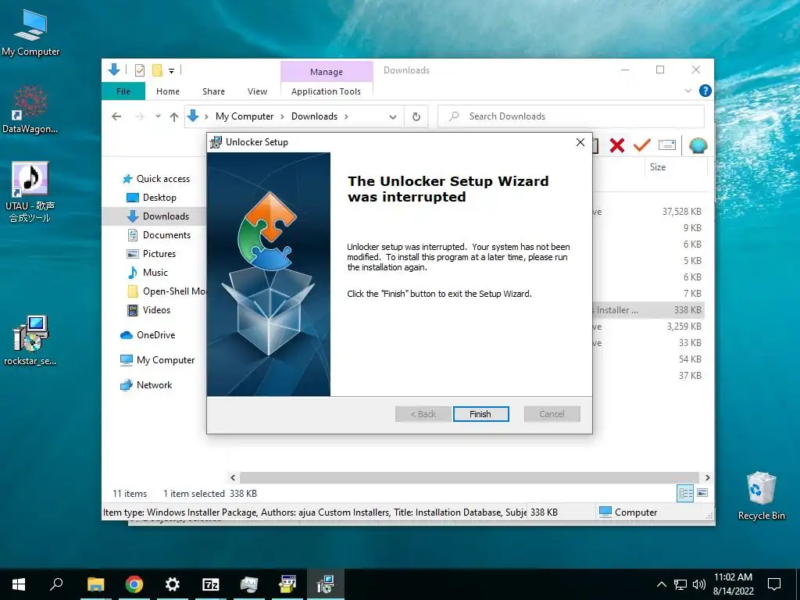This screenshot has width=800, height=600.
Task: Open the Open-Shell folder in navigation pane
Action: 166,291
